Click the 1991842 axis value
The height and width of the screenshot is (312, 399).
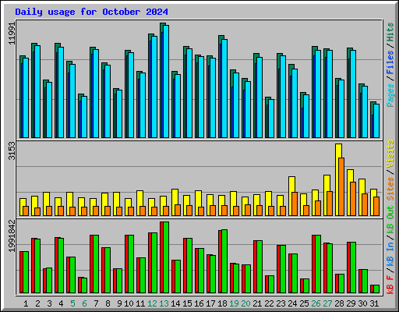[12, 236]
